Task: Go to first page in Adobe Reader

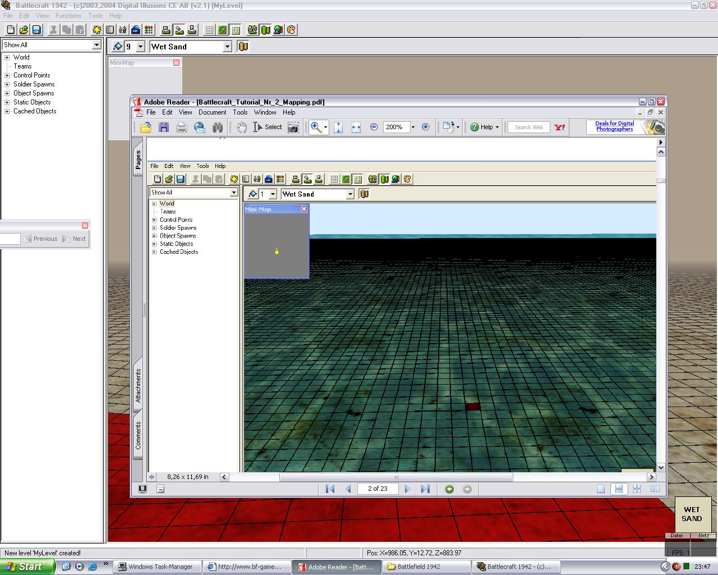Action: coord(330,489)
